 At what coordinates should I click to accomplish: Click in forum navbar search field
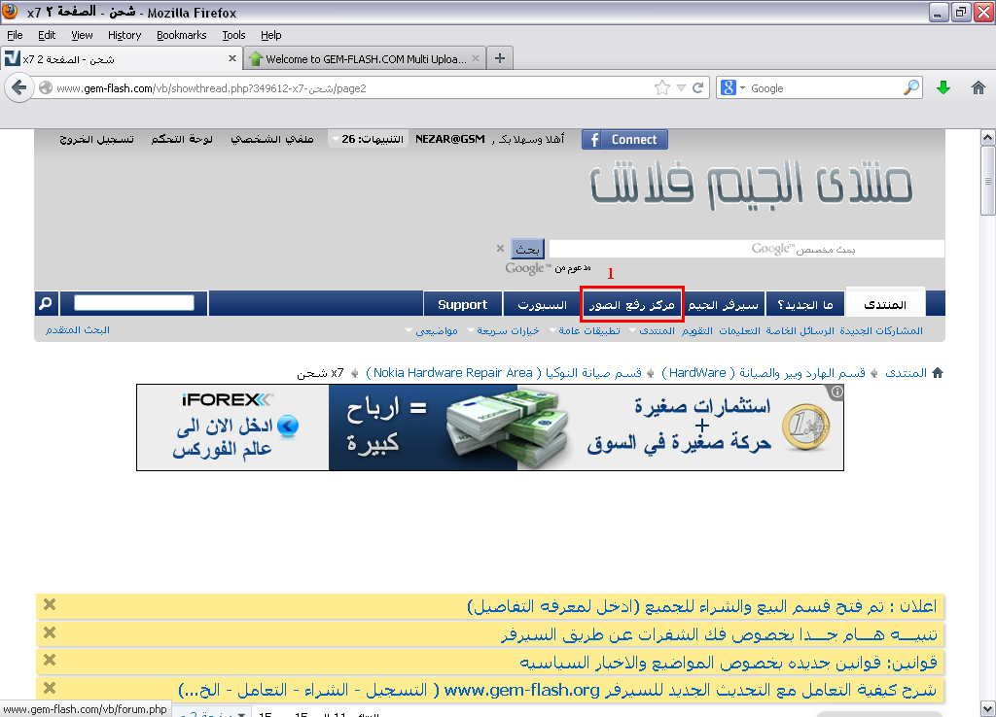click(x=134, y=303)
